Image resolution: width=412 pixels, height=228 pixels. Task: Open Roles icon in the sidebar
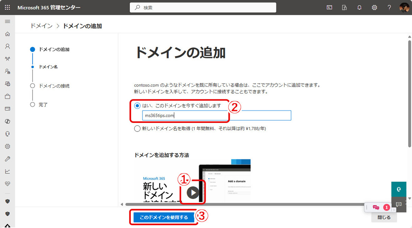point(8,71)
